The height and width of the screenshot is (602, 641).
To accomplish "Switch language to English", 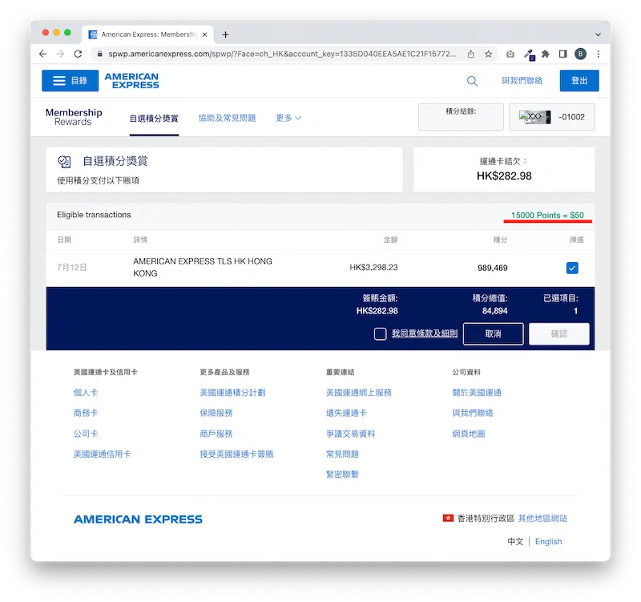I will 548,541.
